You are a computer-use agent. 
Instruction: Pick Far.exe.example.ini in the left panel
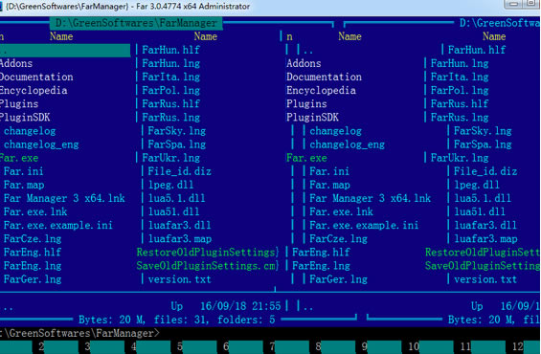coord(58,226)
